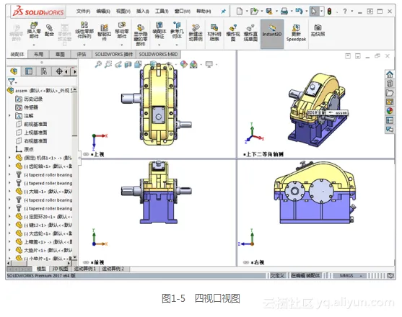Open the 文件(F) menu
The height and width of the screenshot is (317, 402).
(x=83, y=12)
